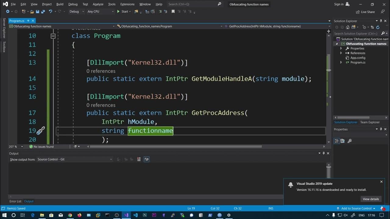The width and height of the screenshot is (390, 219).
Task: Click the Sync with Active Document icon
Action: (x=372, y=27)
